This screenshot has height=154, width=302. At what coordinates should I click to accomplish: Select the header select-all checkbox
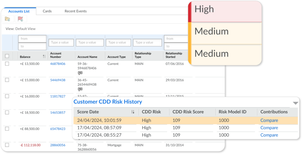(7, 56)
